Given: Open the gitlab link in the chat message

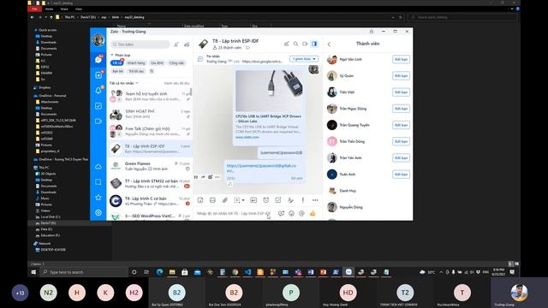Looking at the screenshot, I should [261, 168].
